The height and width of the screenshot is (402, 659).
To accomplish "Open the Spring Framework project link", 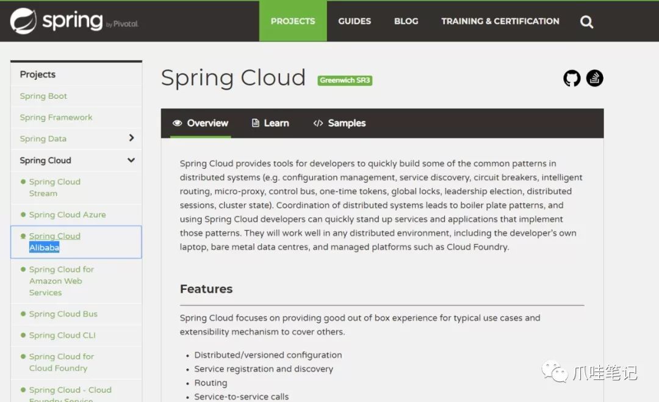I will (x=56, y=117).
